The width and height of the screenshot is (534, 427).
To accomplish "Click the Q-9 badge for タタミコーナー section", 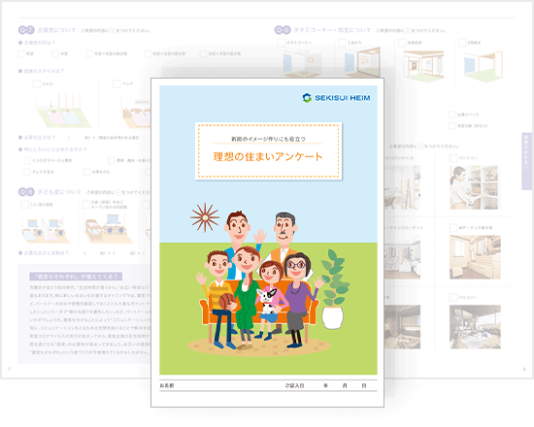I will (283, 30).
